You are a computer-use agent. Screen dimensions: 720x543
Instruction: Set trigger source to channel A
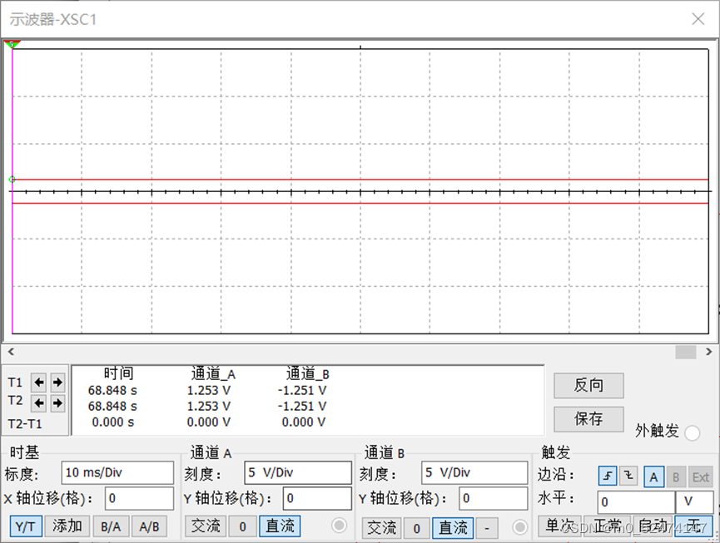(x=653, y=477)
